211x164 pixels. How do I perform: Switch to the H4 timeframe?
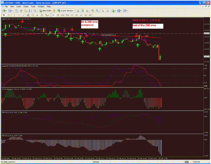pyautogui.click(x=76, y=15)
